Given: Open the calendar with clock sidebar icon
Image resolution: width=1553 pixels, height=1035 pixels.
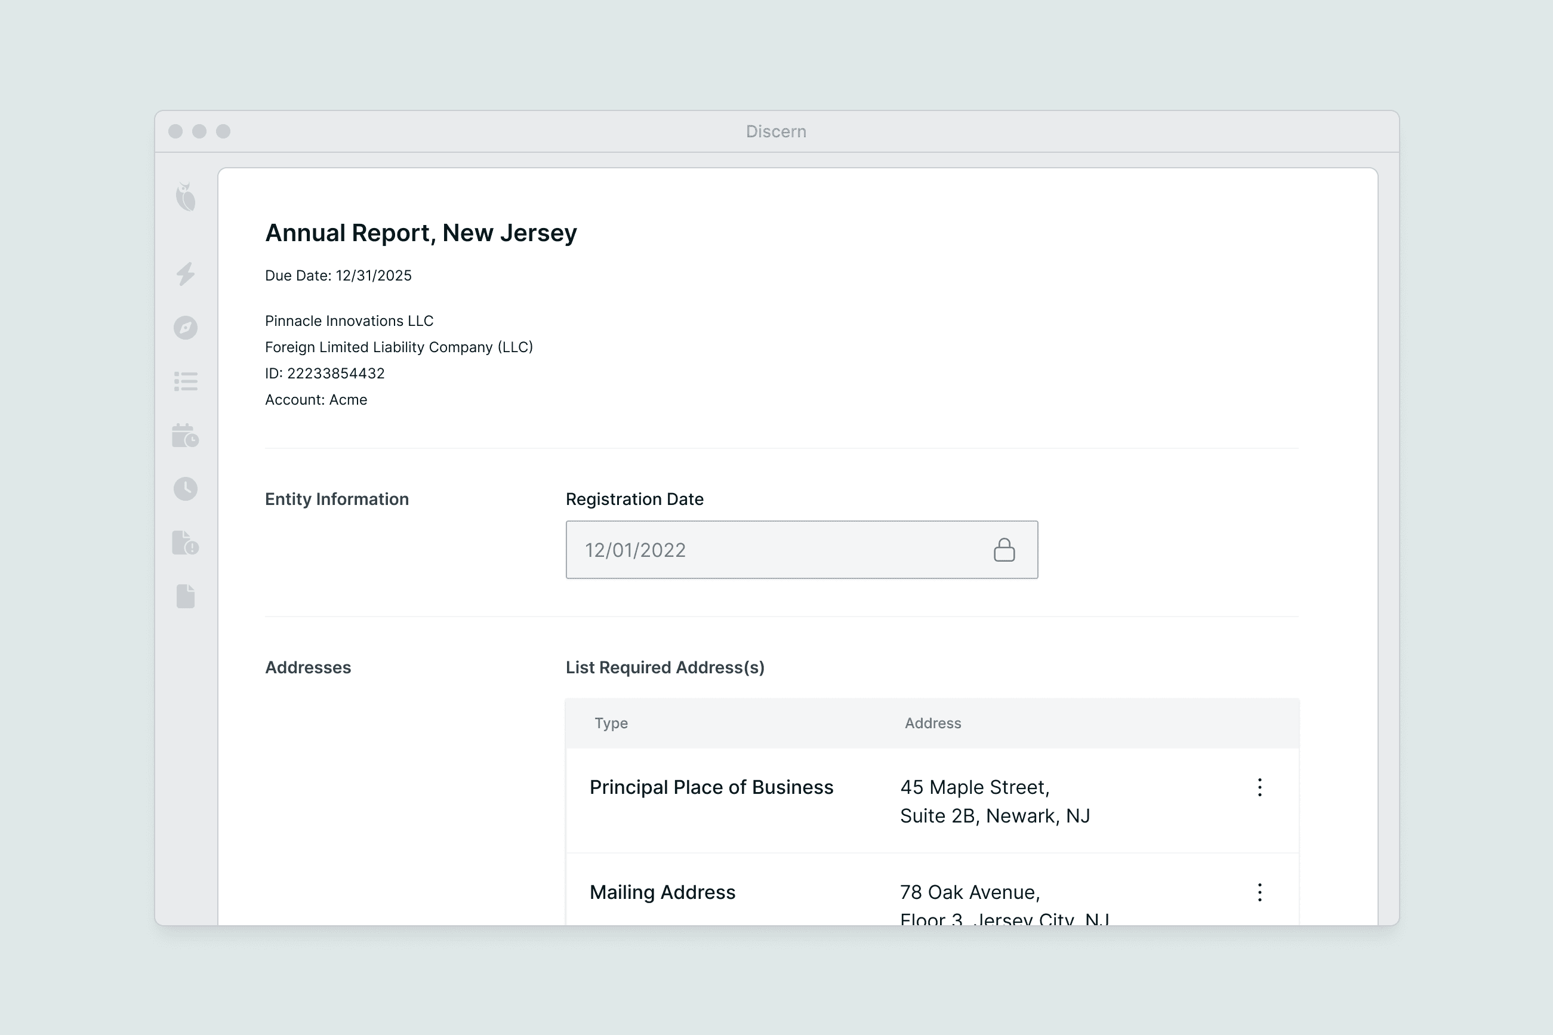Looking at the screenshot, I should tap(186, 436).
